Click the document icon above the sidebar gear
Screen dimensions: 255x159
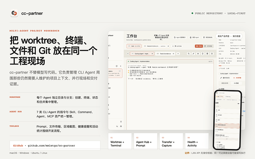(121, 122)
